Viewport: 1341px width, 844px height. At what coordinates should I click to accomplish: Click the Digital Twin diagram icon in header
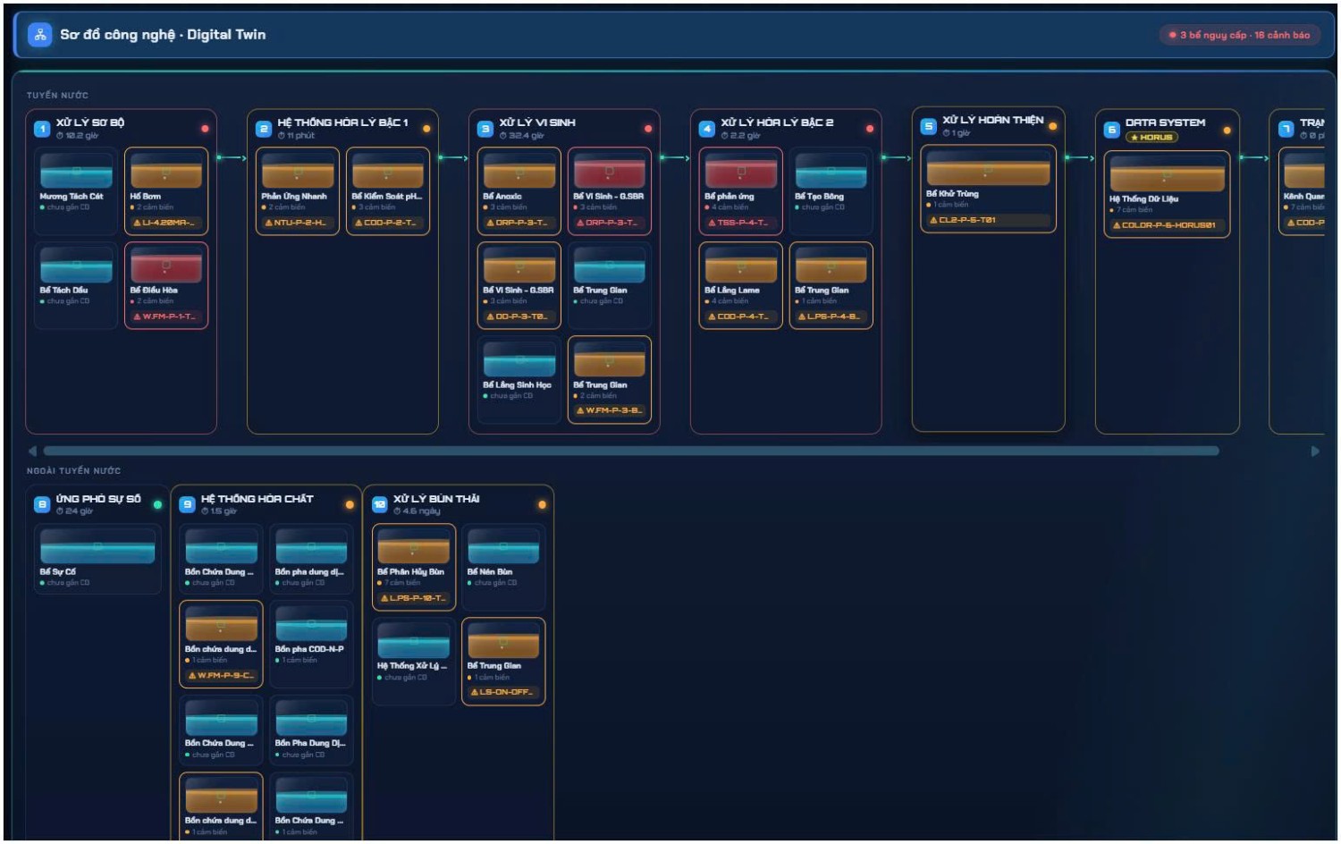point(39,35)
